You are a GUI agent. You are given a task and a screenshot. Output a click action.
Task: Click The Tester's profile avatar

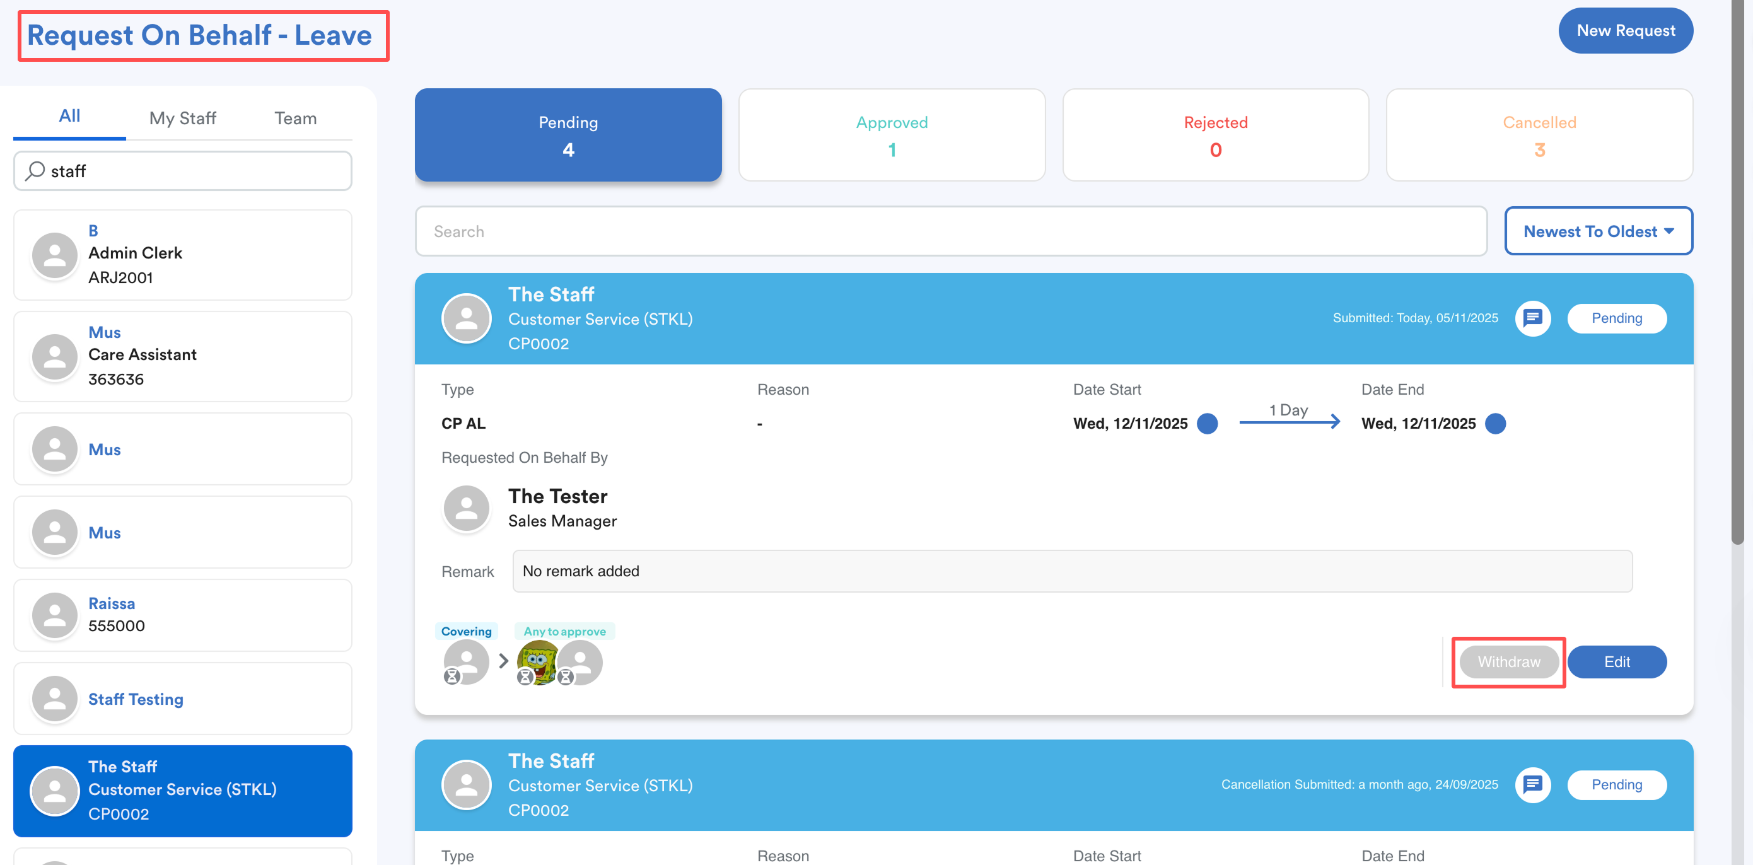pyautogui.click(x=466, y=508)
